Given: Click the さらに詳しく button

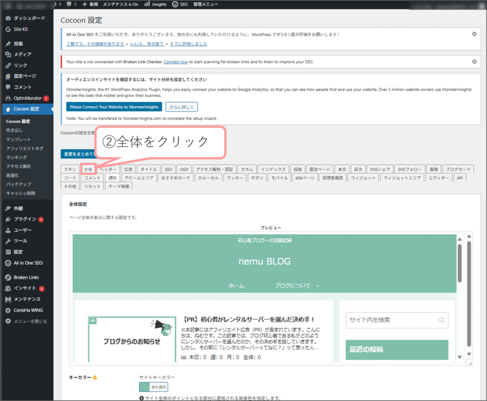Looking at the screenshot, I should point(181,106).
